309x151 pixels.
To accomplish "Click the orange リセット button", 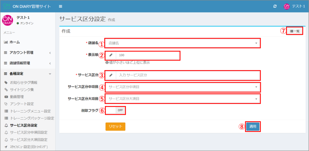I will click(115, 127).
